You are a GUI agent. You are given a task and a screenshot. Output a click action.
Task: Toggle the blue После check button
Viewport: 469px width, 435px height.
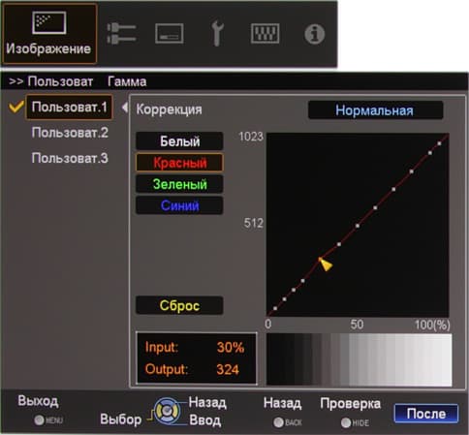coord(426,414)
